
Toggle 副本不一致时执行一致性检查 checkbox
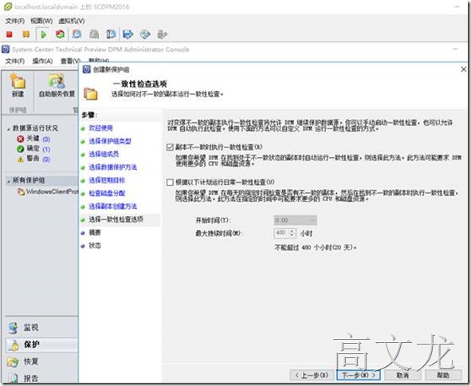[170, 147]
